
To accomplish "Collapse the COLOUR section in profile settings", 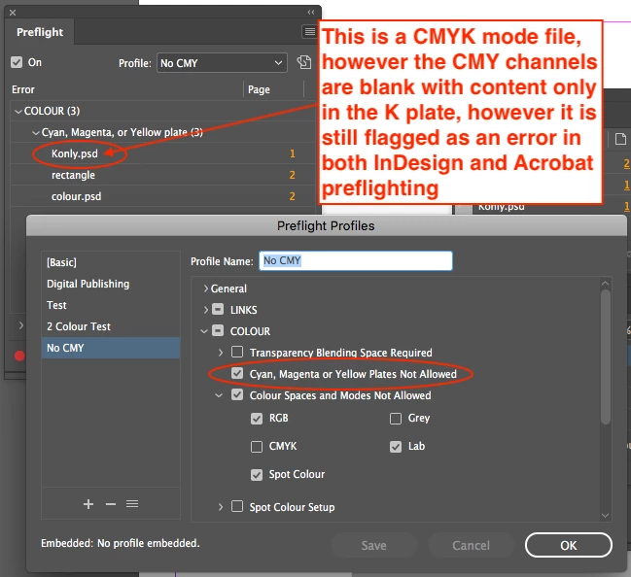I will [204, 331].
